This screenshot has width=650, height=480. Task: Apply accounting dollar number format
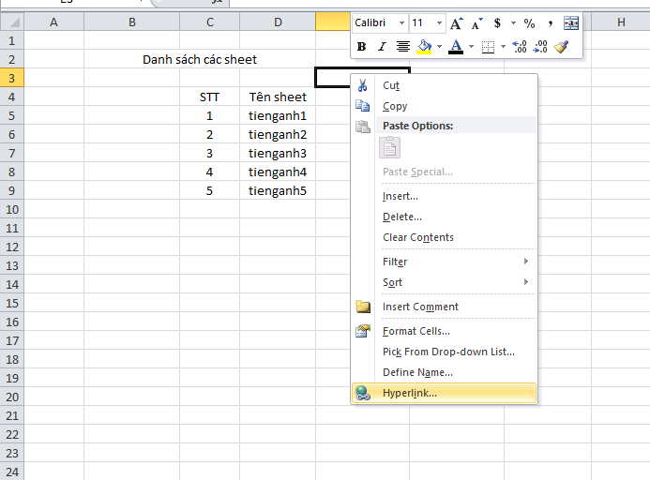point(497,23)
